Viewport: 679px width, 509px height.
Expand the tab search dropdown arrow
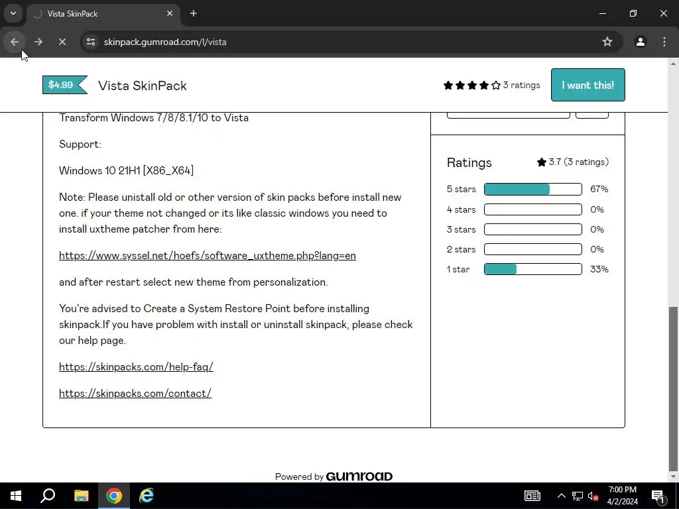tap(13, 13)
